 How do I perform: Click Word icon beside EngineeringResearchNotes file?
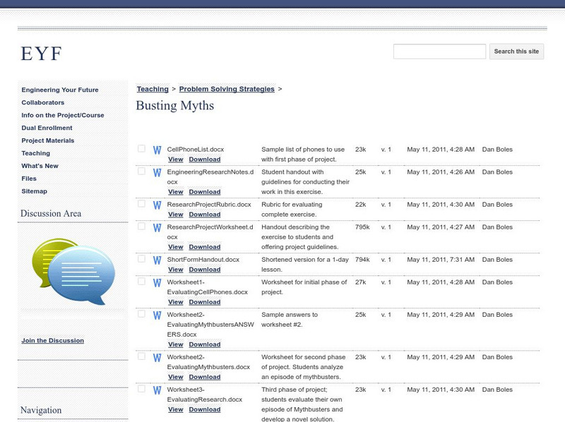(157, 173)
